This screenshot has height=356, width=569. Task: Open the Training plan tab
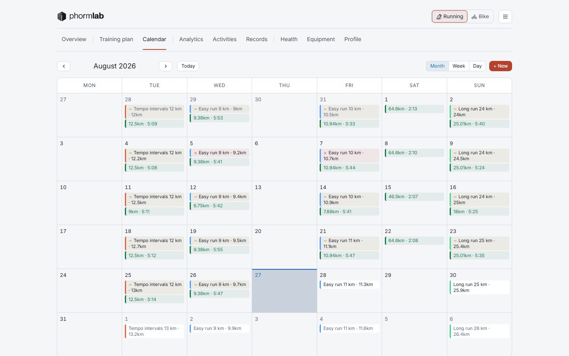pyautogui.click(x=116, y=39)
